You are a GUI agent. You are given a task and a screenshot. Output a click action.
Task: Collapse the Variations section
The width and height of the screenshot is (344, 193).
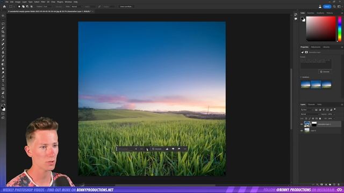301,77
